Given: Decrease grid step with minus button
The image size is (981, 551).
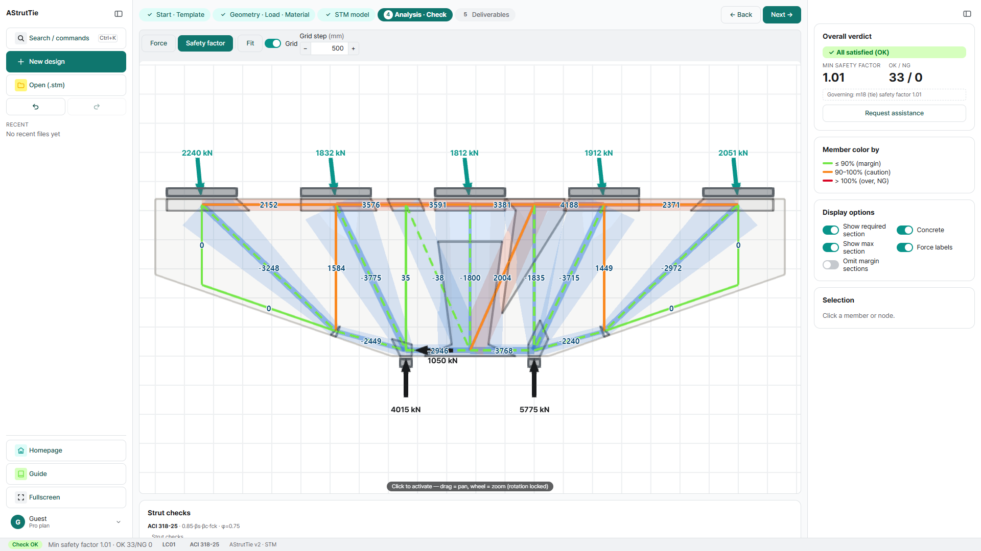Looking at the screenshot, I should click(306, 48).
